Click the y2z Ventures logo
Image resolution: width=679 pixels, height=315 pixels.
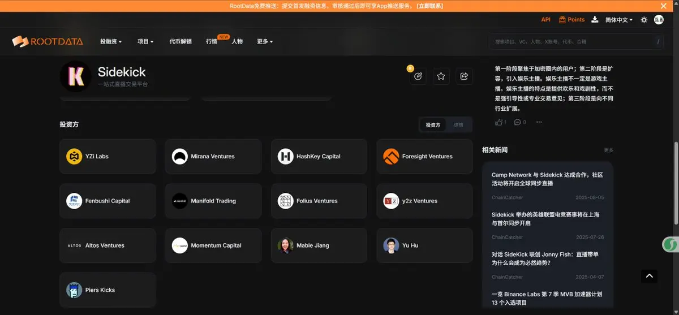tap(391, 201)
